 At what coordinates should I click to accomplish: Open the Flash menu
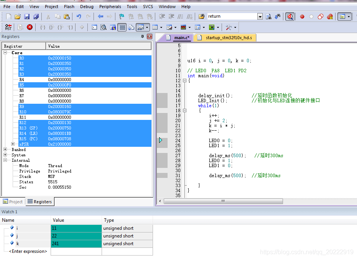pyautogui.click(x=69, y=7)
